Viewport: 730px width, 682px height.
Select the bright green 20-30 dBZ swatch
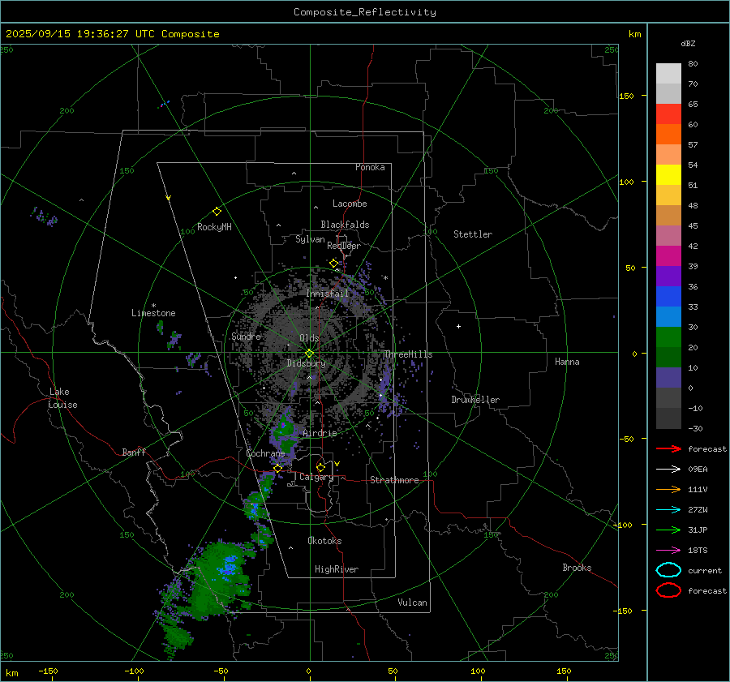pyautogui.click(x=668, y=337)
